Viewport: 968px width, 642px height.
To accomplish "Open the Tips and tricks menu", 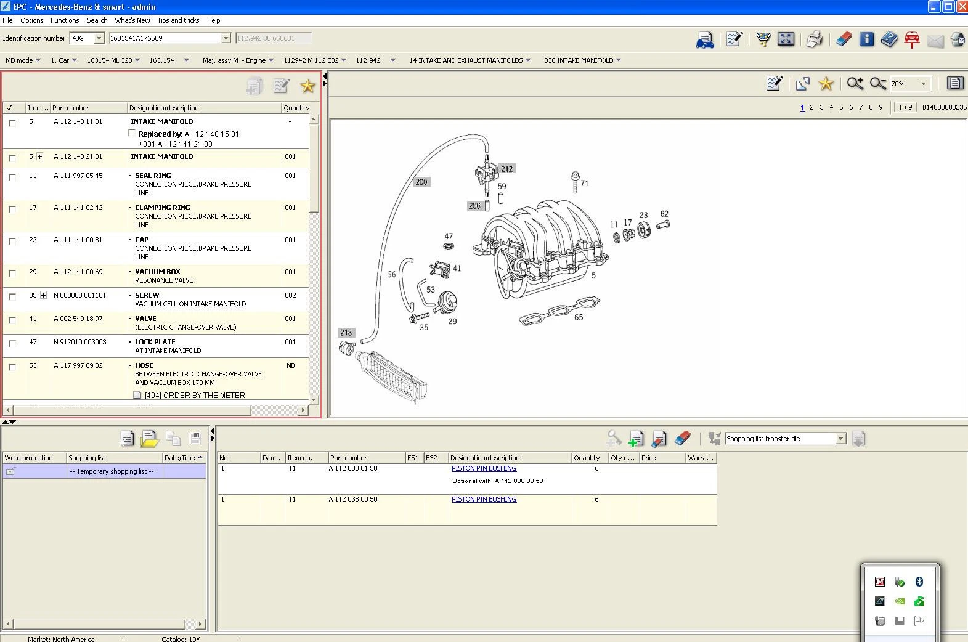I will pos(178,20).
